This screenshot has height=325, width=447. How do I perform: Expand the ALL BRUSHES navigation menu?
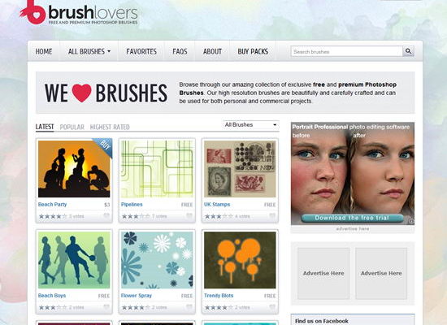[x=89, y=52]
